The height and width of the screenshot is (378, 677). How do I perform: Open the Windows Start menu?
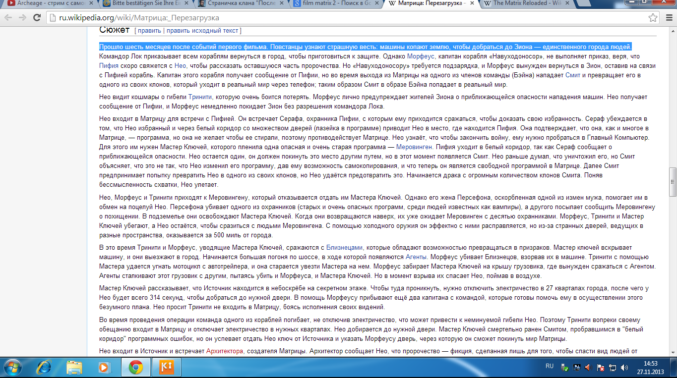click(x=13, y=368)
